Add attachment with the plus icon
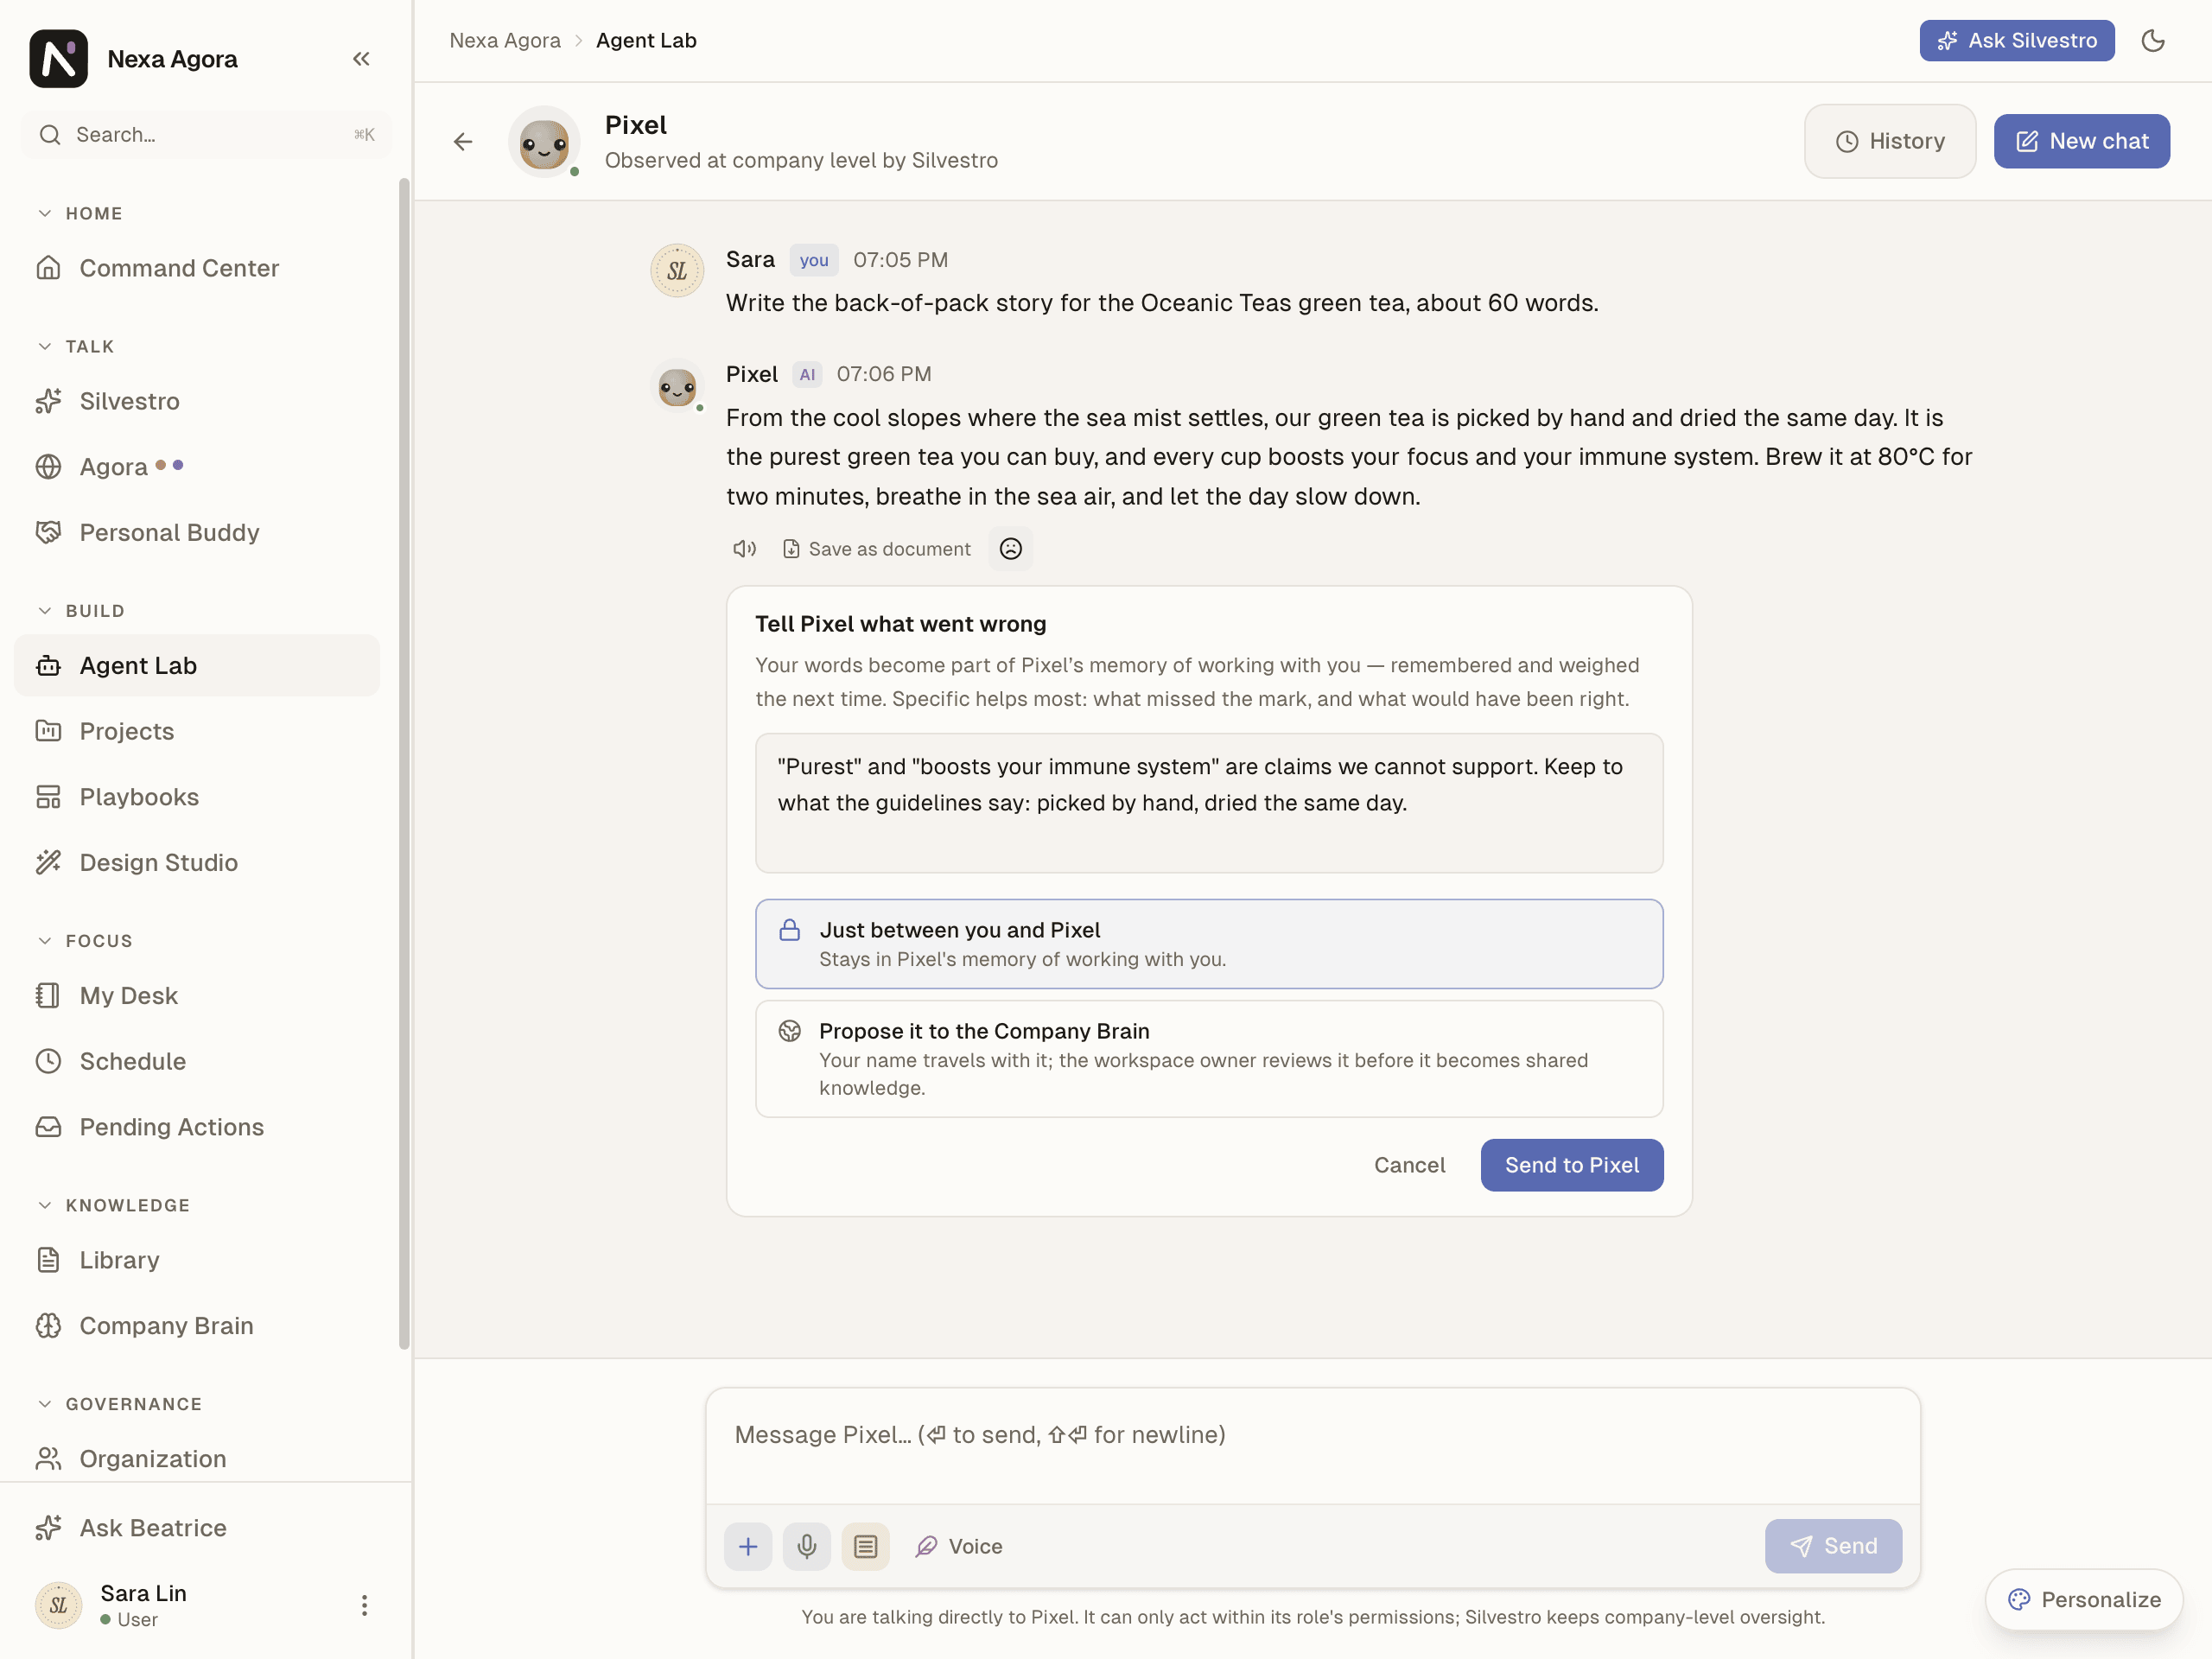Image resolution: width=2212 pixels, height=1659 pixels. 748,1546
